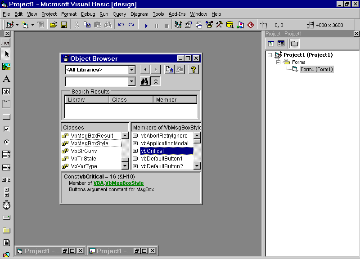
Task: Click the Redo arrow icon
Action: pos(131,25)
